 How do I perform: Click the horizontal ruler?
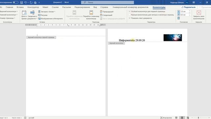(66, 25)
